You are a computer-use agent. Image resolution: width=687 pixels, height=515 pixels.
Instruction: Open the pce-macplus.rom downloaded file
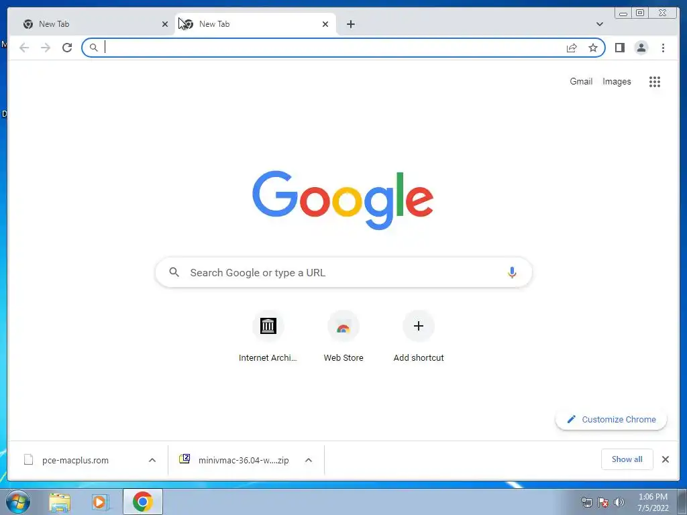point(75,460)
